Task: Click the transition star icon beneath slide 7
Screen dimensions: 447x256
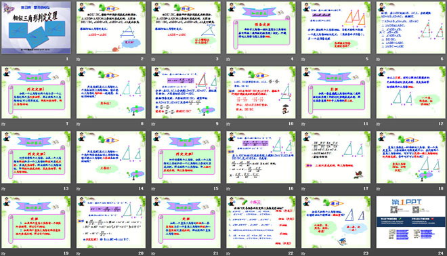Action: point(3,124)
